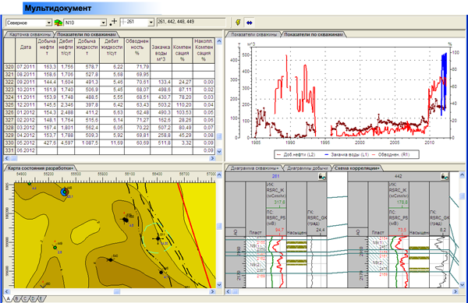This screenshot has width=468, height=303.
Task: Toggle the Закачка воды (L1) legend entry
Action: 346,155
